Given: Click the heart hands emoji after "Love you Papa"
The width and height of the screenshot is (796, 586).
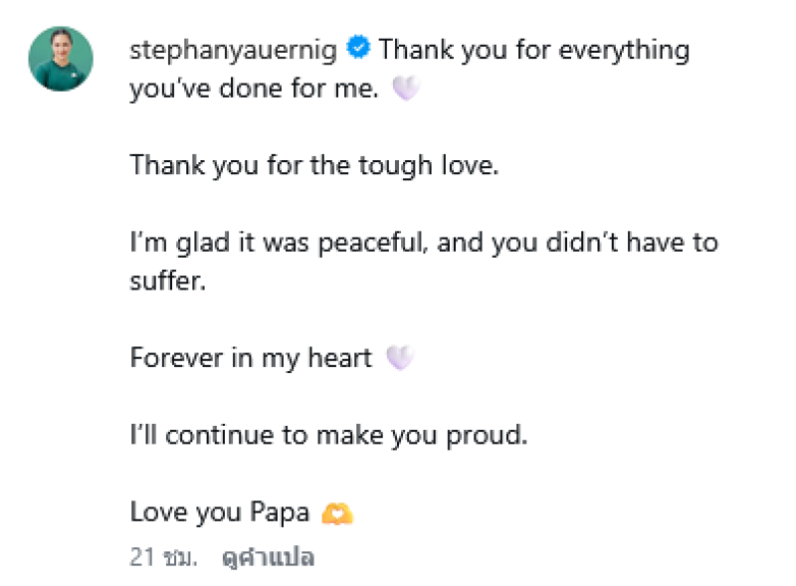Looking at the screenshot, I should click(338, 513).
